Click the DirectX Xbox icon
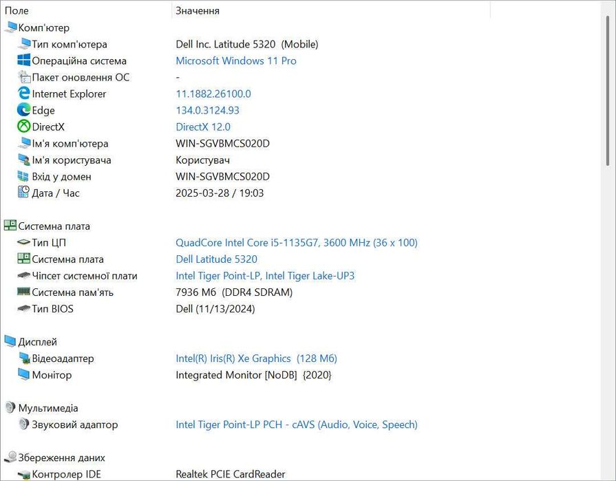This screenshot has height=481, width=616. coord(24,127)
